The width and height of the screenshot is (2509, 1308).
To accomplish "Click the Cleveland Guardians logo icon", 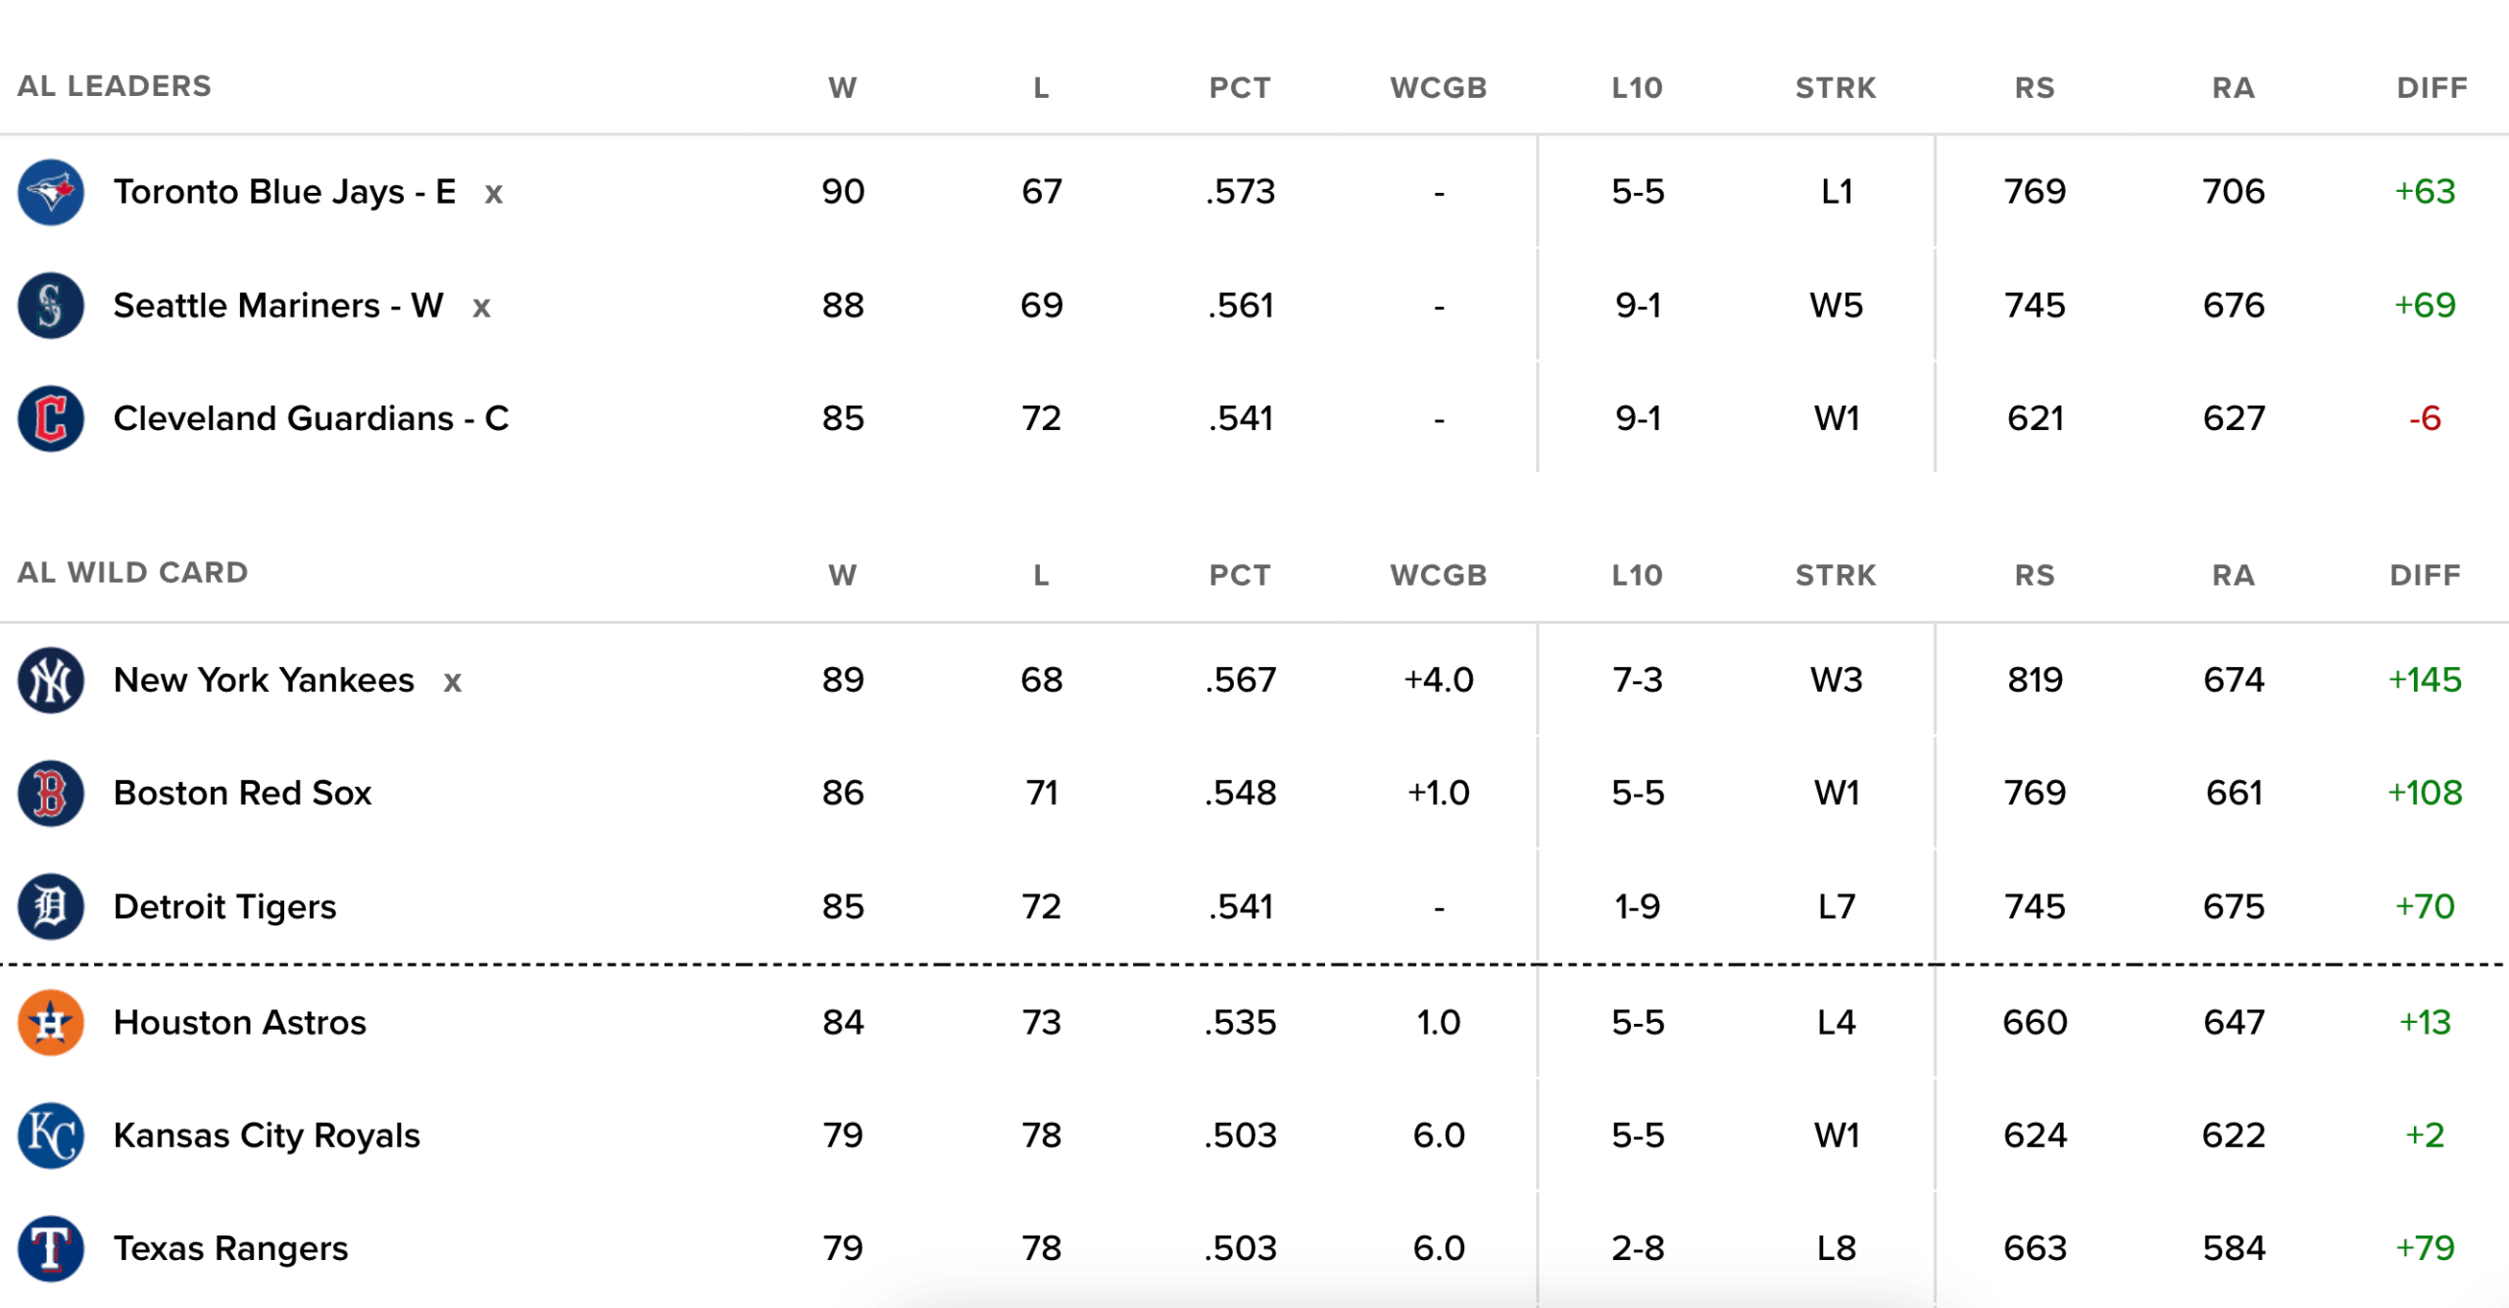I will pos(51,418).
